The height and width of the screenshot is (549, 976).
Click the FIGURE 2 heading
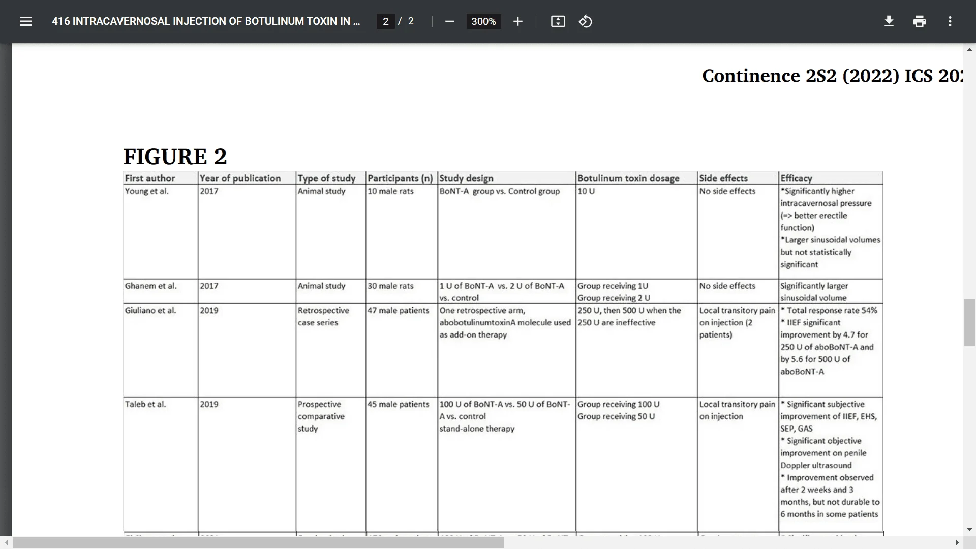175,157
